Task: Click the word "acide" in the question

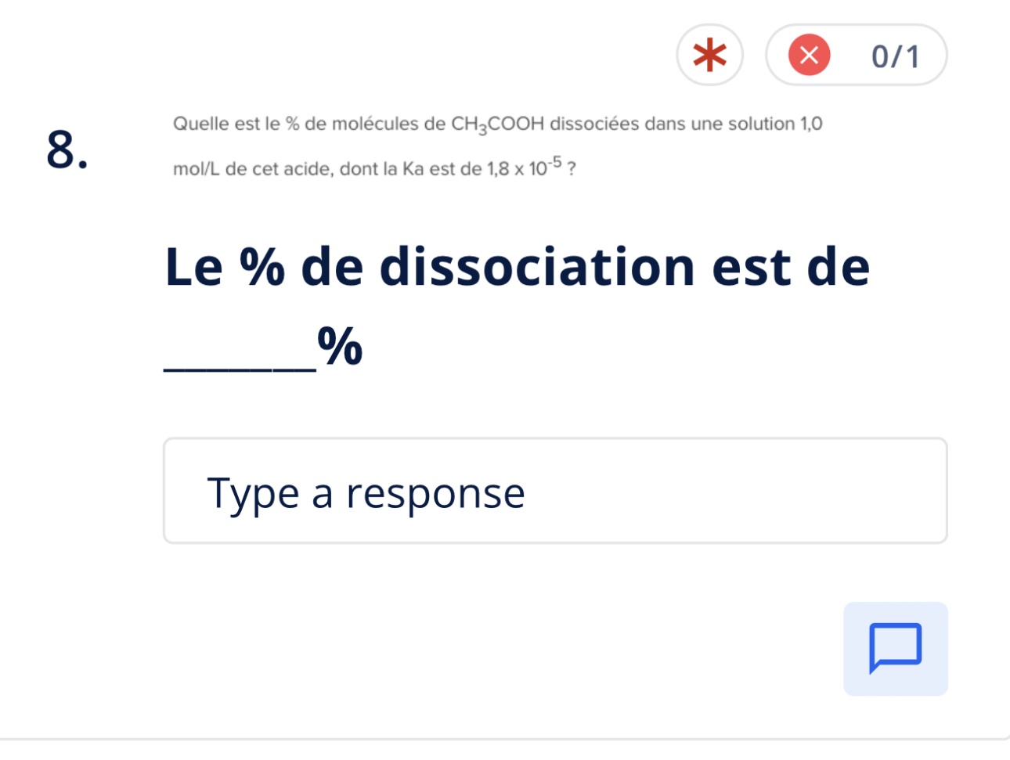Action: point(308,169)
